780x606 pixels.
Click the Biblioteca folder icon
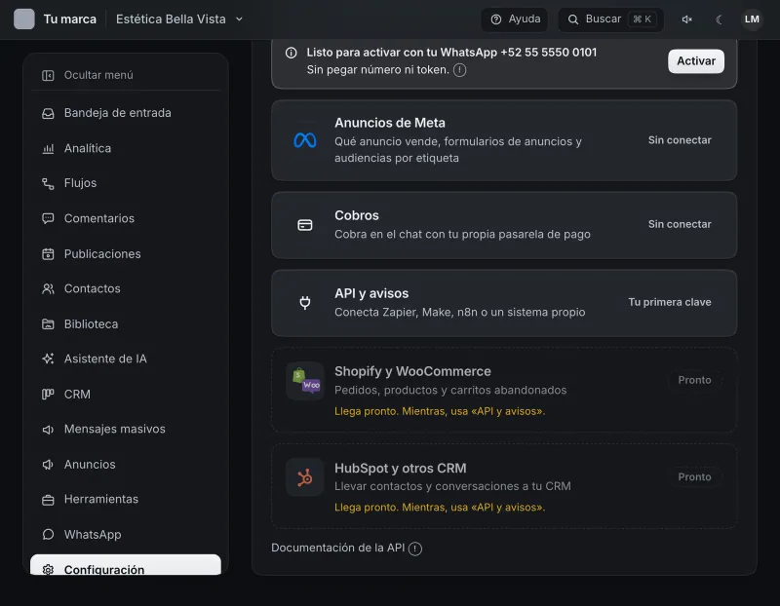click(x=48, y=324)
